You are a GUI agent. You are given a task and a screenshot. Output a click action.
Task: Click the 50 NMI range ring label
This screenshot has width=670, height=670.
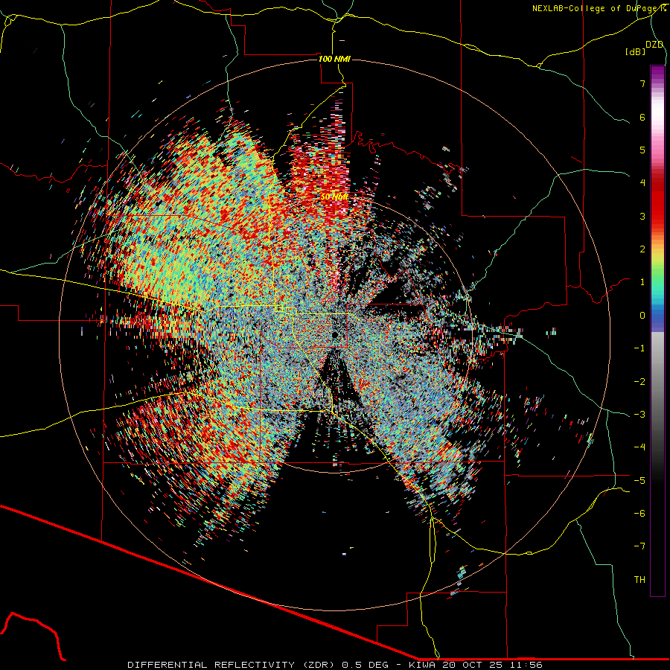[334, 197]
